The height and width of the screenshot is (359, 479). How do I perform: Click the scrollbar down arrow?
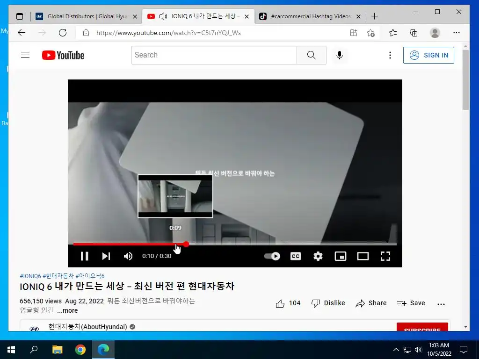(x=465, y=327)
